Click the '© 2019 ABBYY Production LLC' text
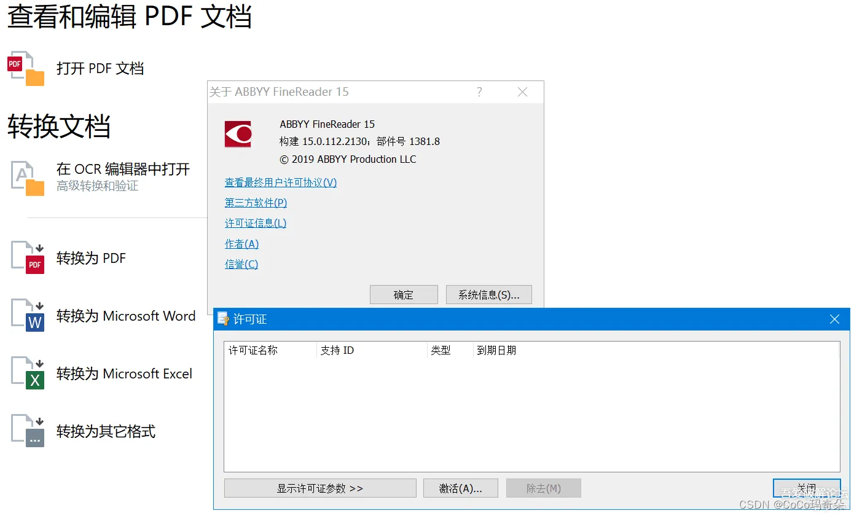 click(x=348, y=159)
